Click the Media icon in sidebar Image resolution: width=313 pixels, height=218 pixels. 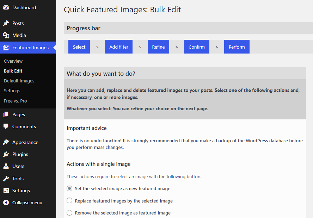click(6, 35)
